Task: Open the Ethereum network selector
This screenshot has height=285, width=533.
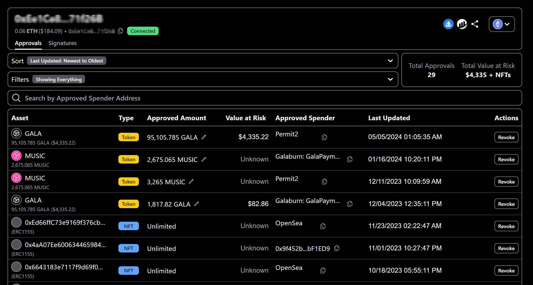Action: coord(501,24)
